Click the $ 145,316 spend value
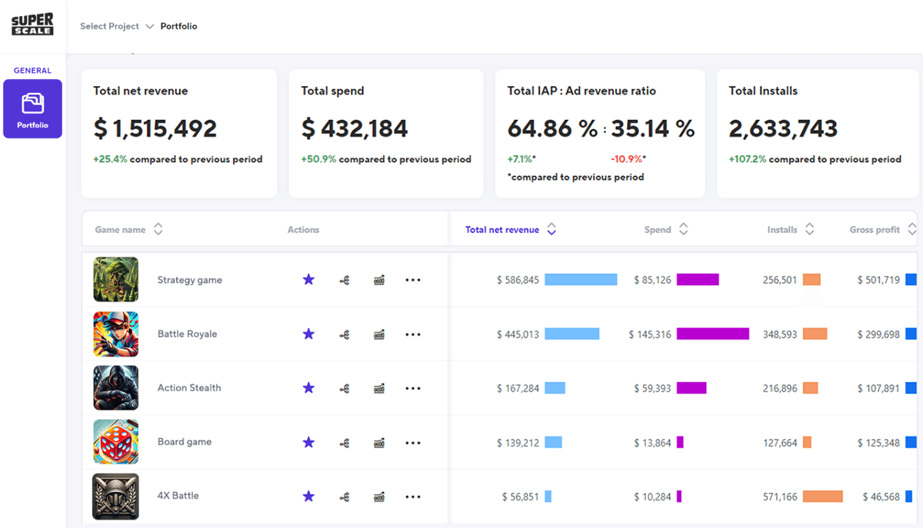Screen dimensions: 923x528 [x=650, y=334]
